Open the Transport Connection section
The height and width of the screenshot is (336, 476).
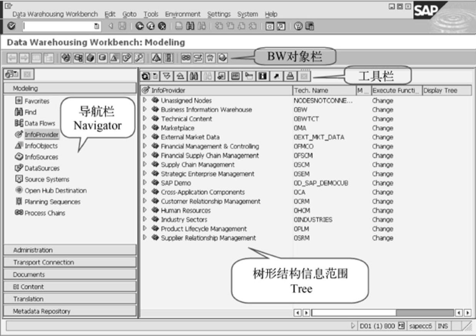[x=70, y=262]
